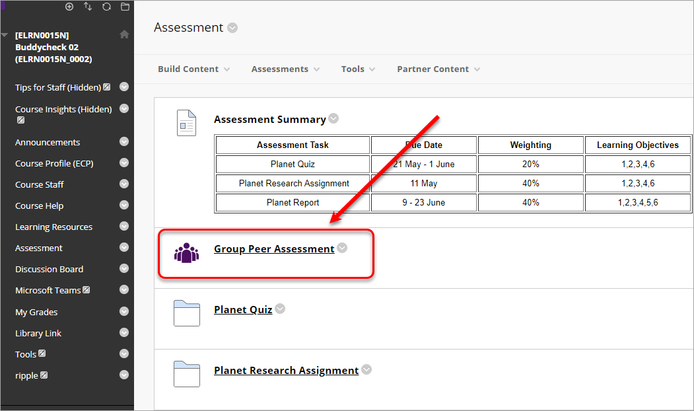Open options chevron beside Group Peer Assessment
694x411 pixels.
[342, 248]
